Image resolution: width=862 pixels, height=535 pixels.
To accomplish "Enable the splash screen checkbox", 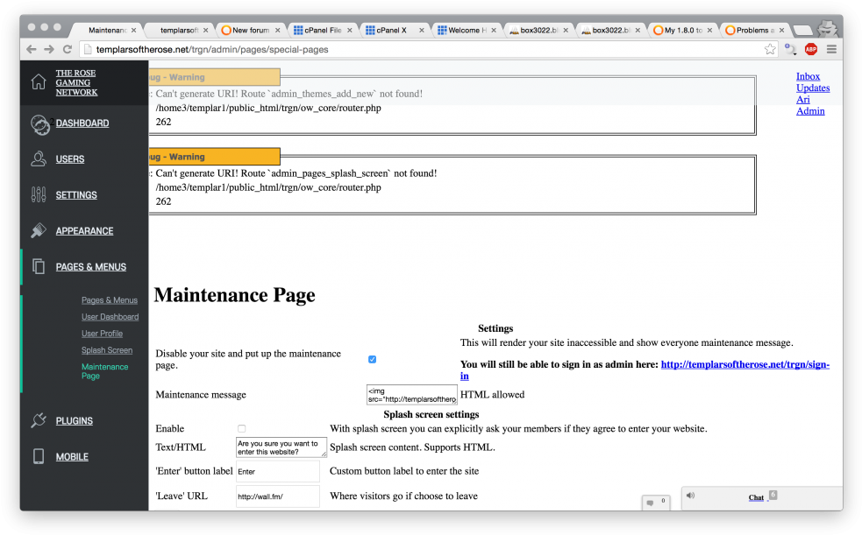I will click(x=242, y=428).
